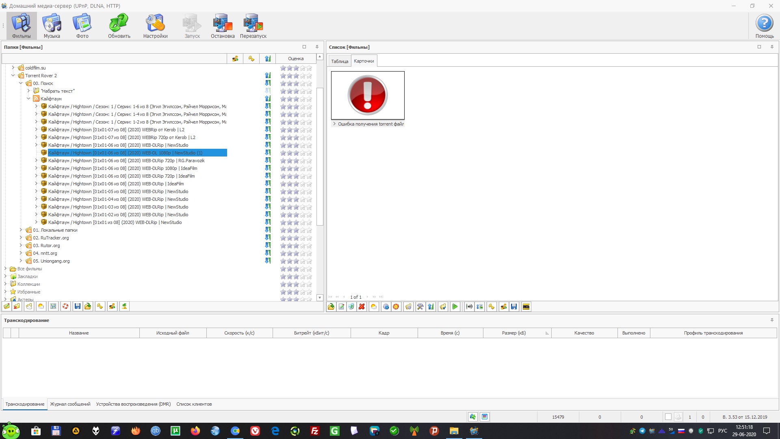This screenshot has width=780, height=439.
Task: Click the Оценка column header
Action: (x=296, y=59)
